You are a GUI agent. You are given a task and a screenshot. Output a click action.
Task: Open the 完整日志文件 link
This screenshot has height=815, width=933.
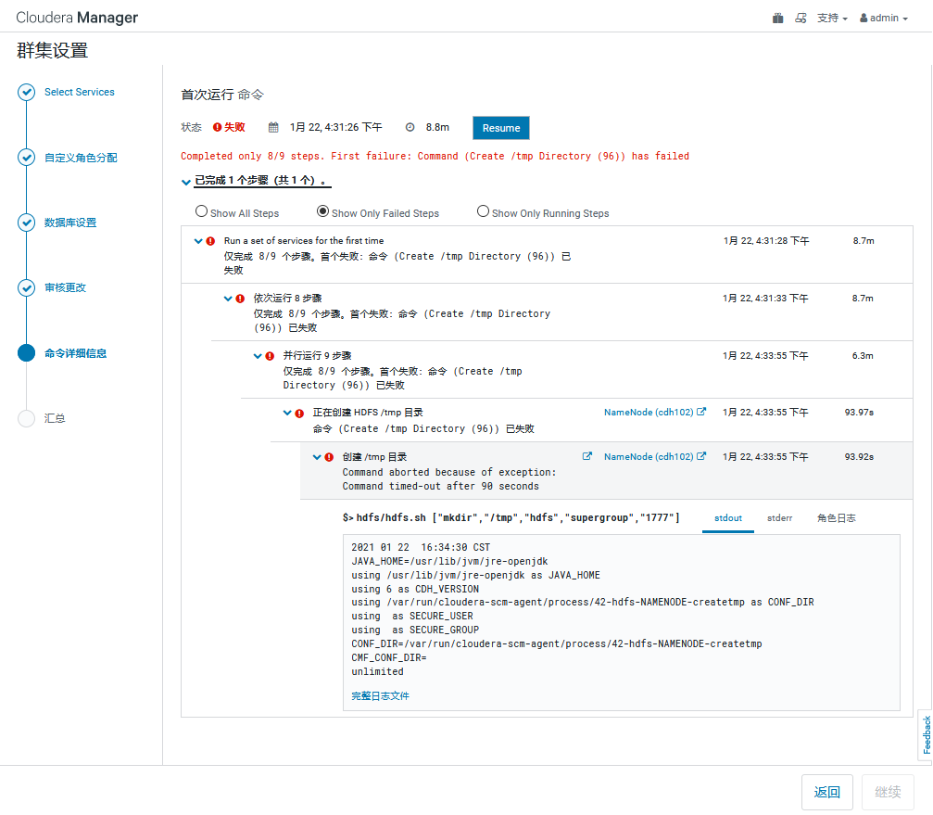coord(380,694)
